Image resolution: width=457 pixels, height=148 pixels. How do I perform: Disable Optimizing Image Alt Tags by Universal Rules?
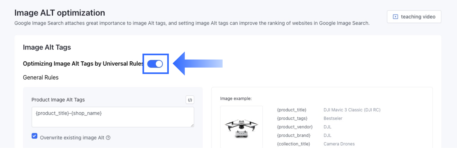point(155,64)
